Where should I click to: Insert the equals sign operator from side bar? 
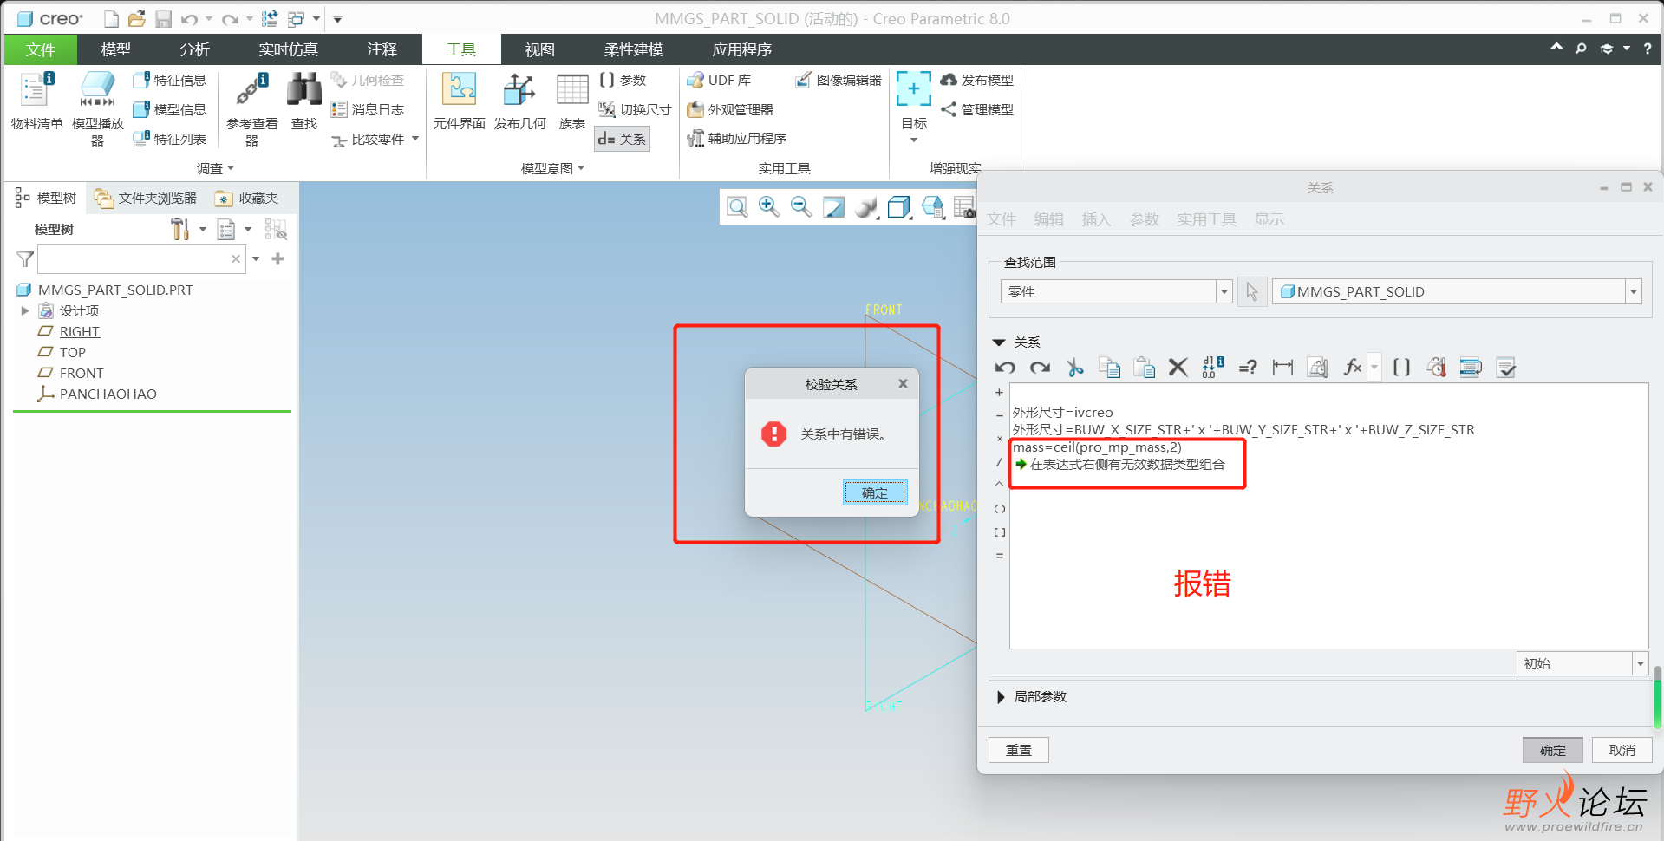[x=999, y=555]
